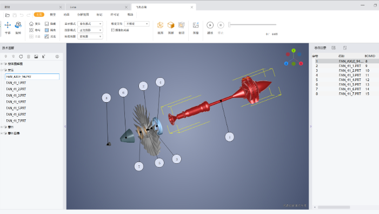The height and width of the screenshot is (214, 379).
Task: Open the 分解视图 ribbon tab
Action: pyautogui.click(x=83, y=15)
